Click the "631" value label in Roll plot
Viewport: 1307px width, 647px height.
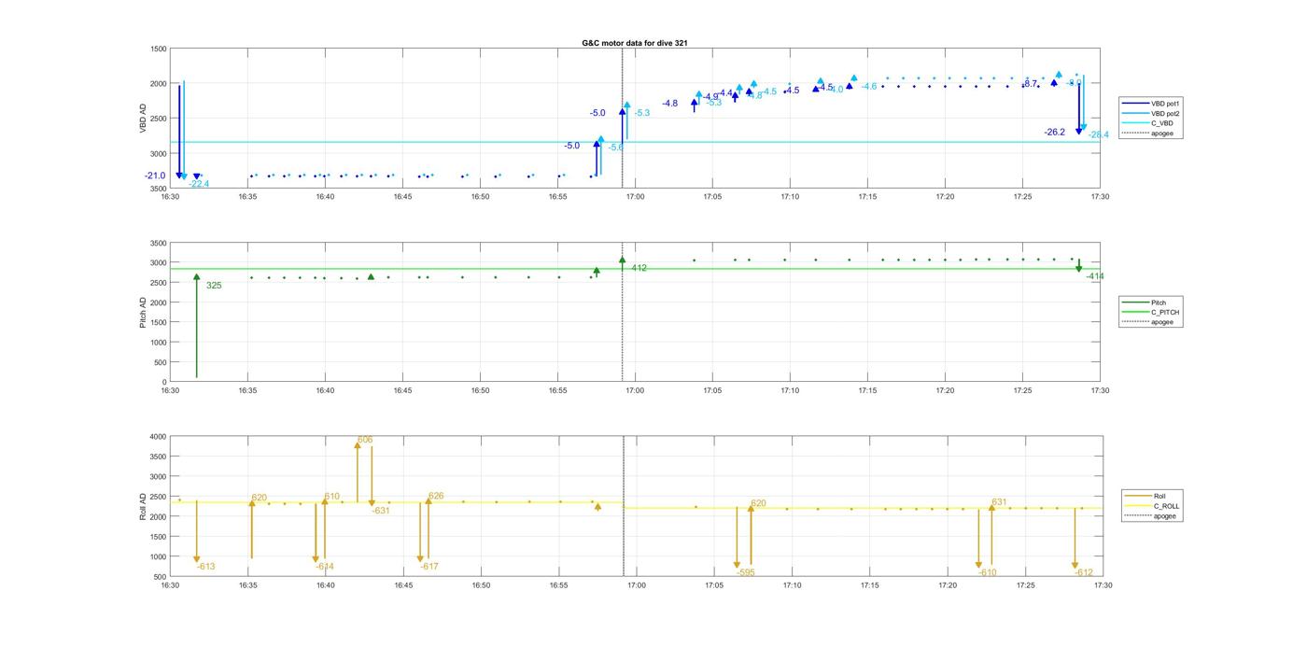999,502
